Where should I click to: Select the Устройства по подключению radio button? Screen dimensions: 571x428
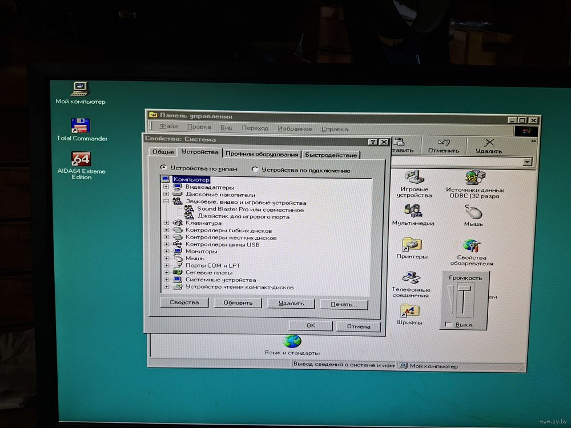(x=255, y=169)
